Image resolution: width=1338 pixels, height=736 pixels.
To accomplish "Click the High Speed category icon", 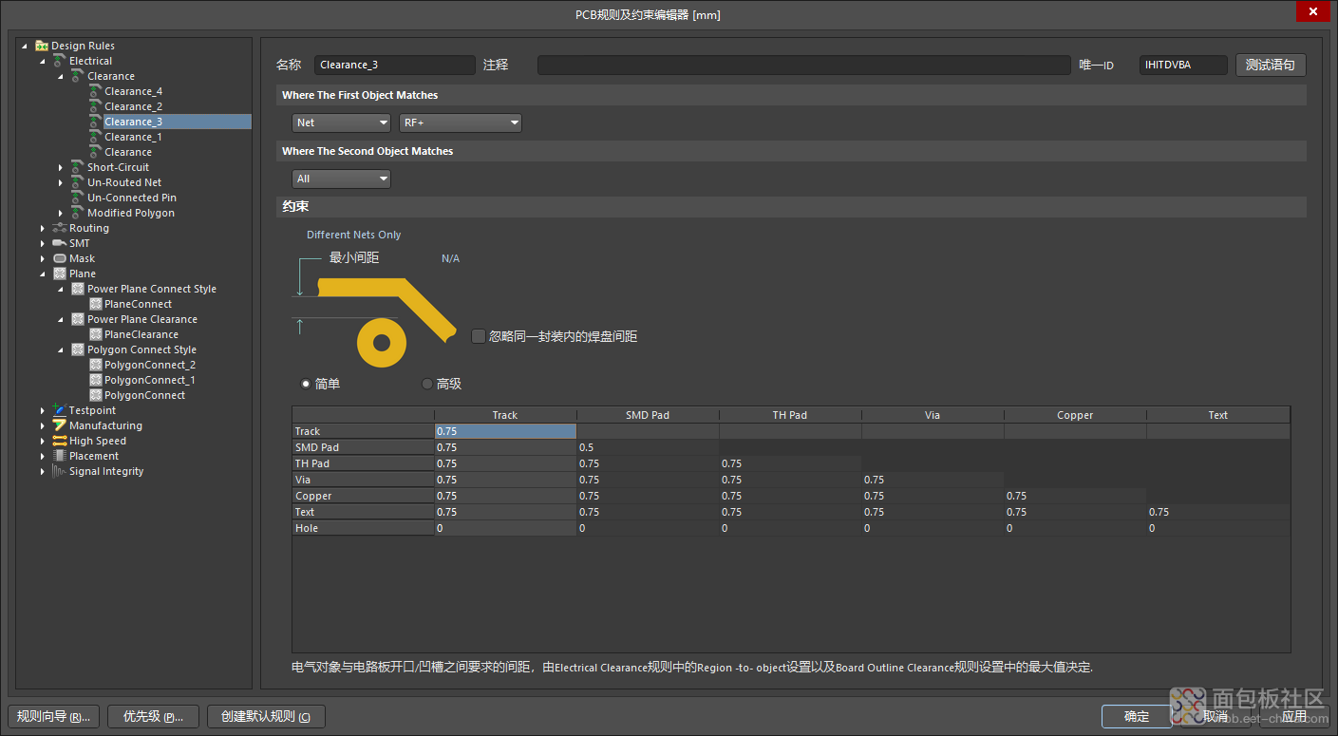I will [x=60, y=441].
